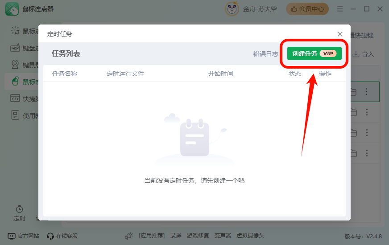Click the 创建任务 VIP button

click(x=315, y=53)
